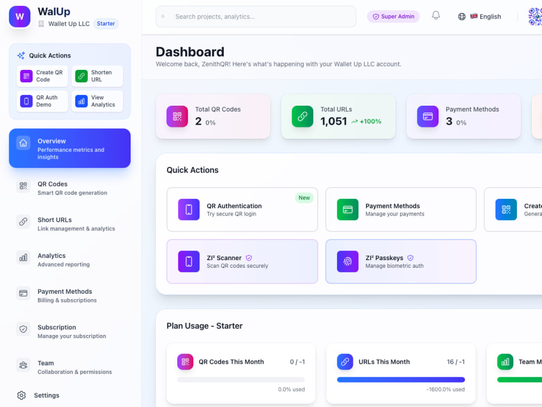Open Payment Methods Billing & subscriptions
542x407 pixels.
click(70, 296)
